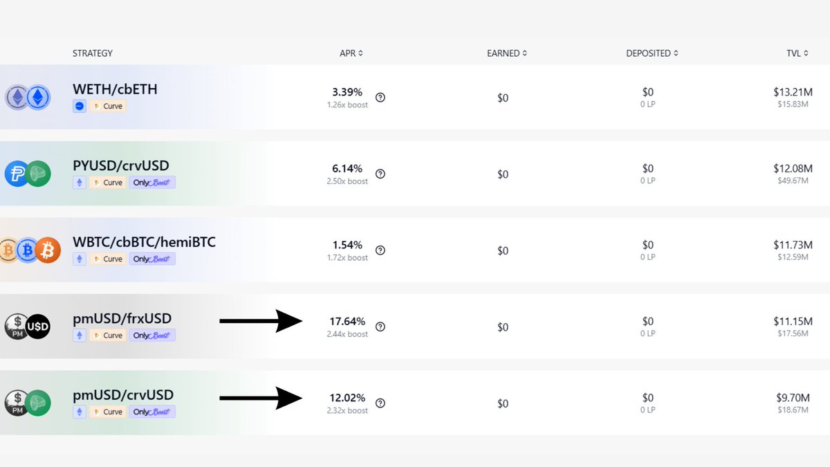830x467 pixels.
Task: Click the PYUSD/crvUSD token pair icon
Action: click(x=28, y=174)
